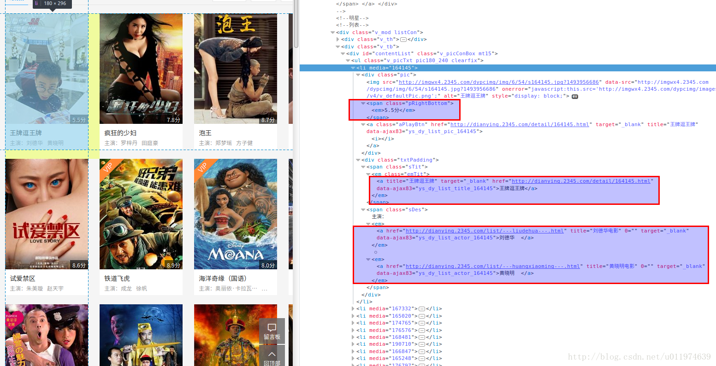The width and height of the screenshot is (716, 366).
Task: Click actor 方子健 under 泡王
Action: [244, 143]
